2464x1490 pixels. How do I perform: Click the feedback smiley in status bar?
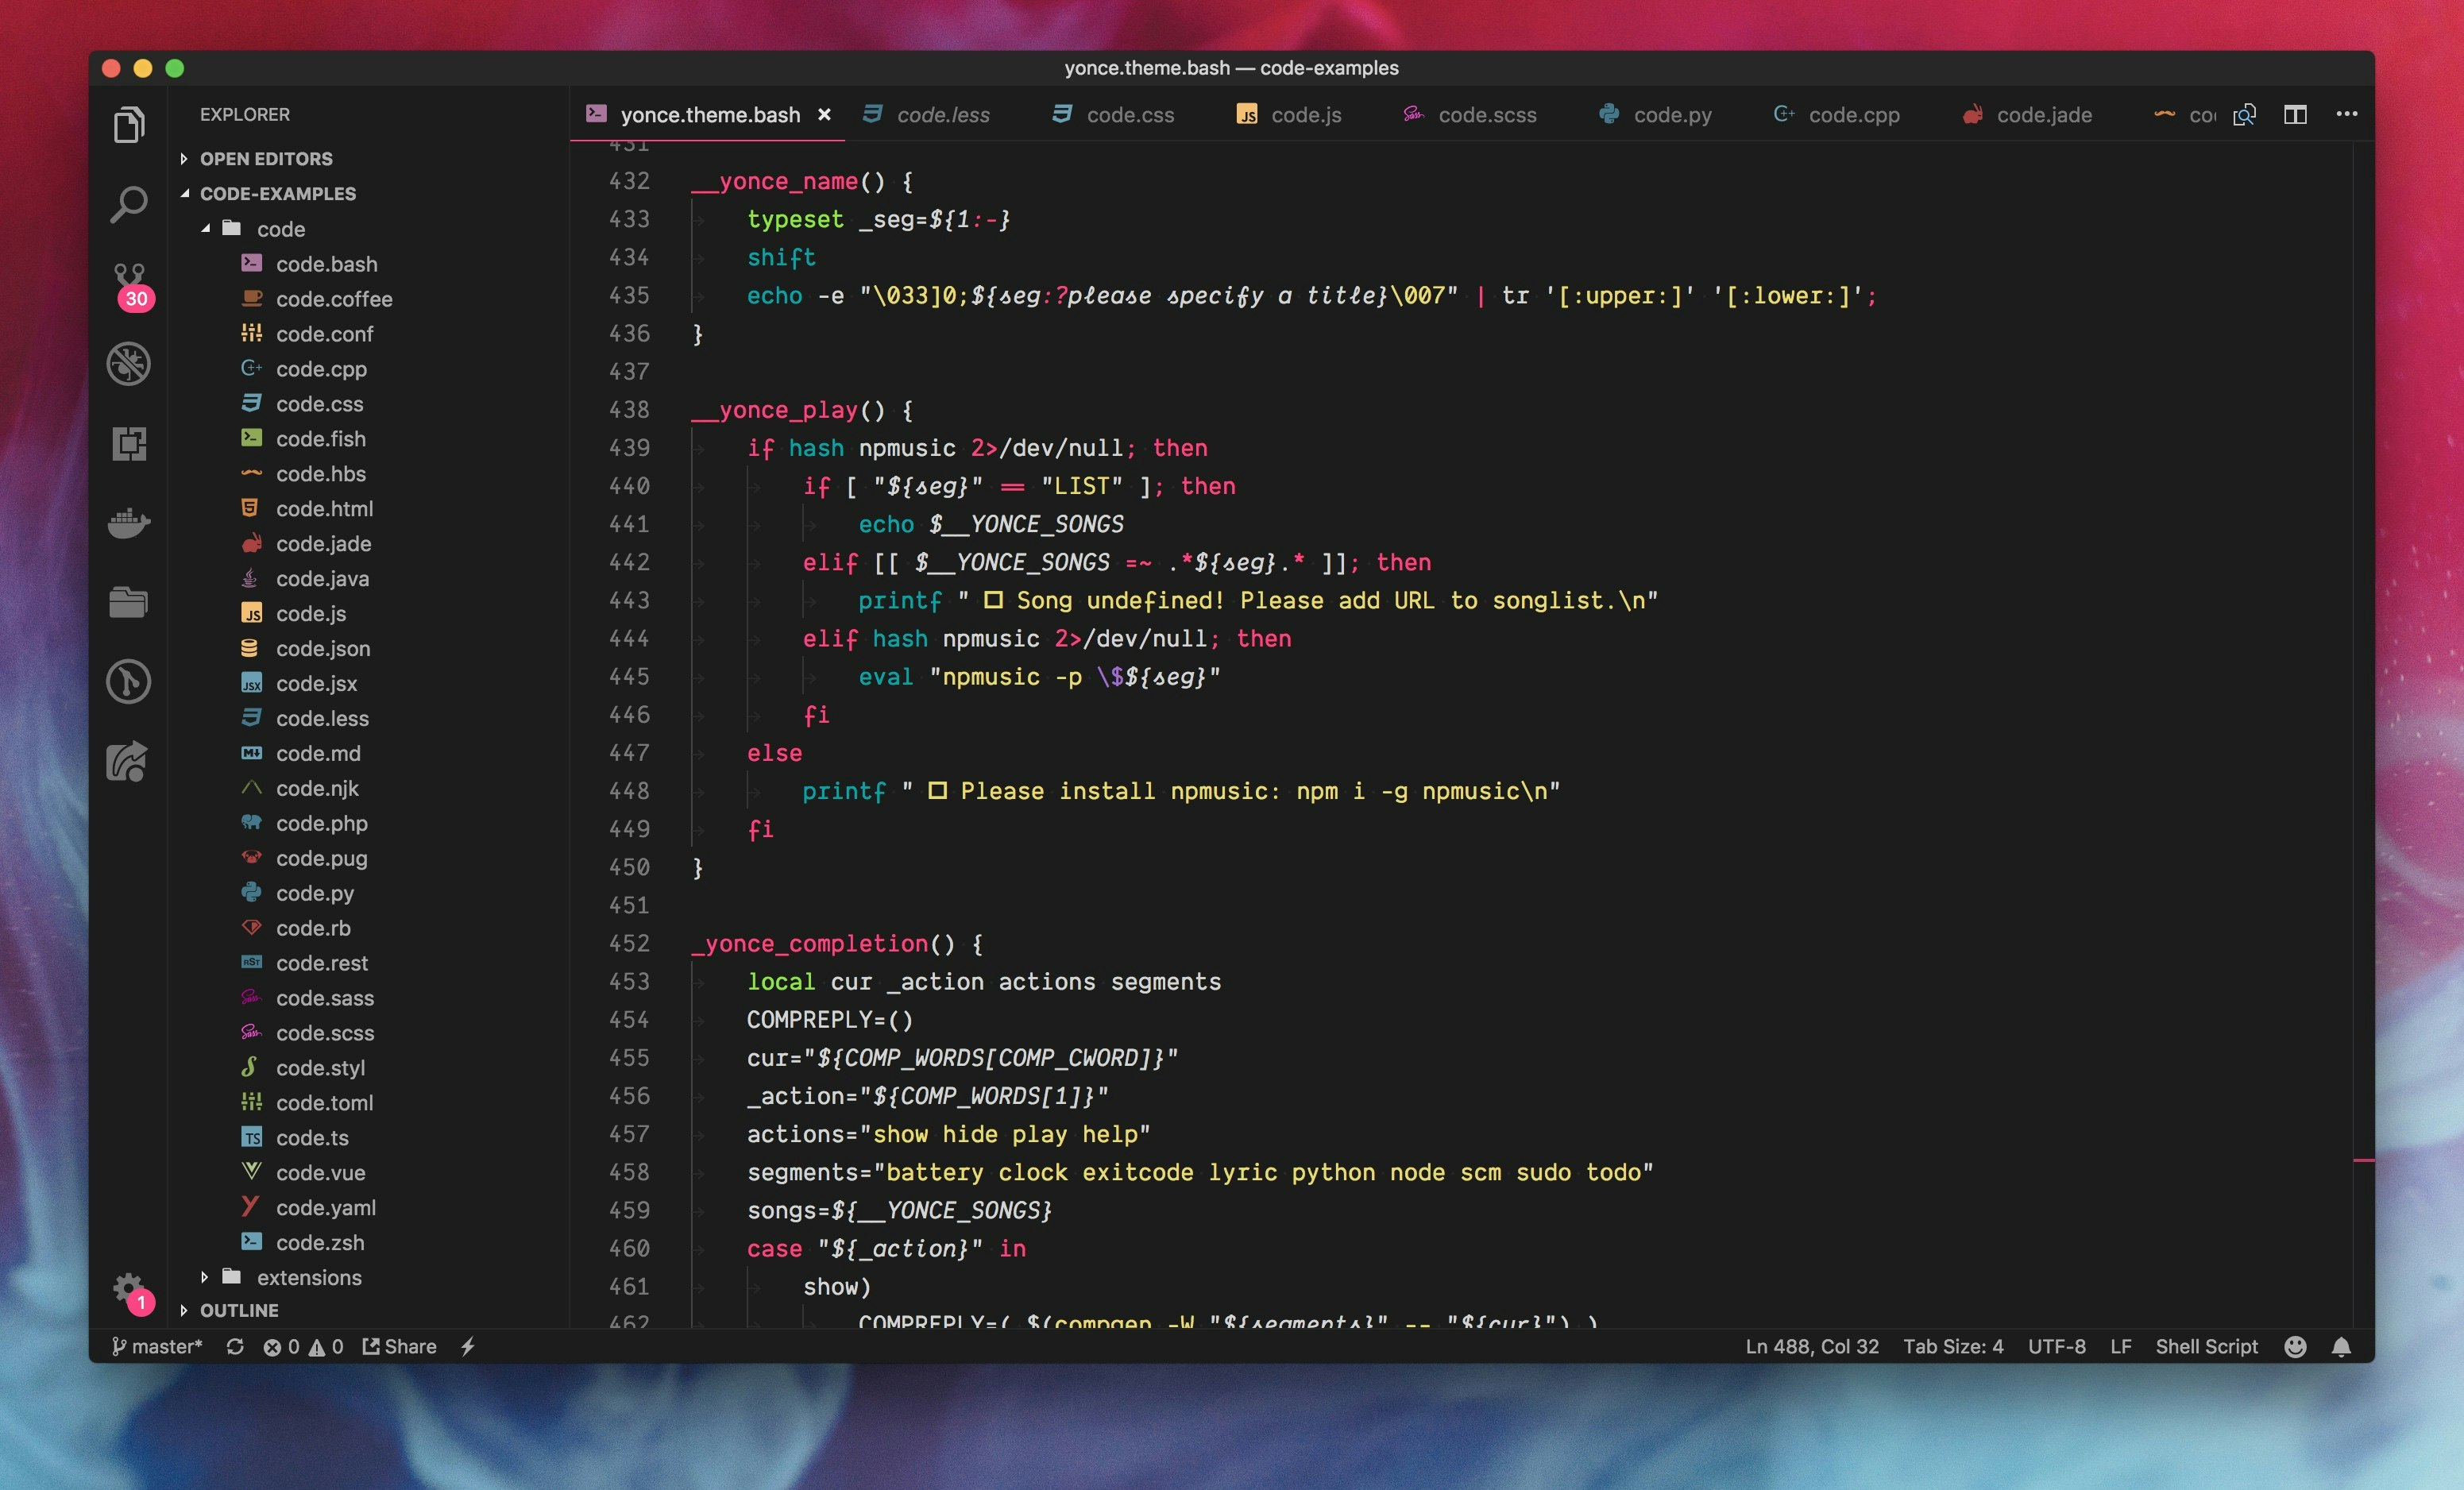coord(2295,1347)
